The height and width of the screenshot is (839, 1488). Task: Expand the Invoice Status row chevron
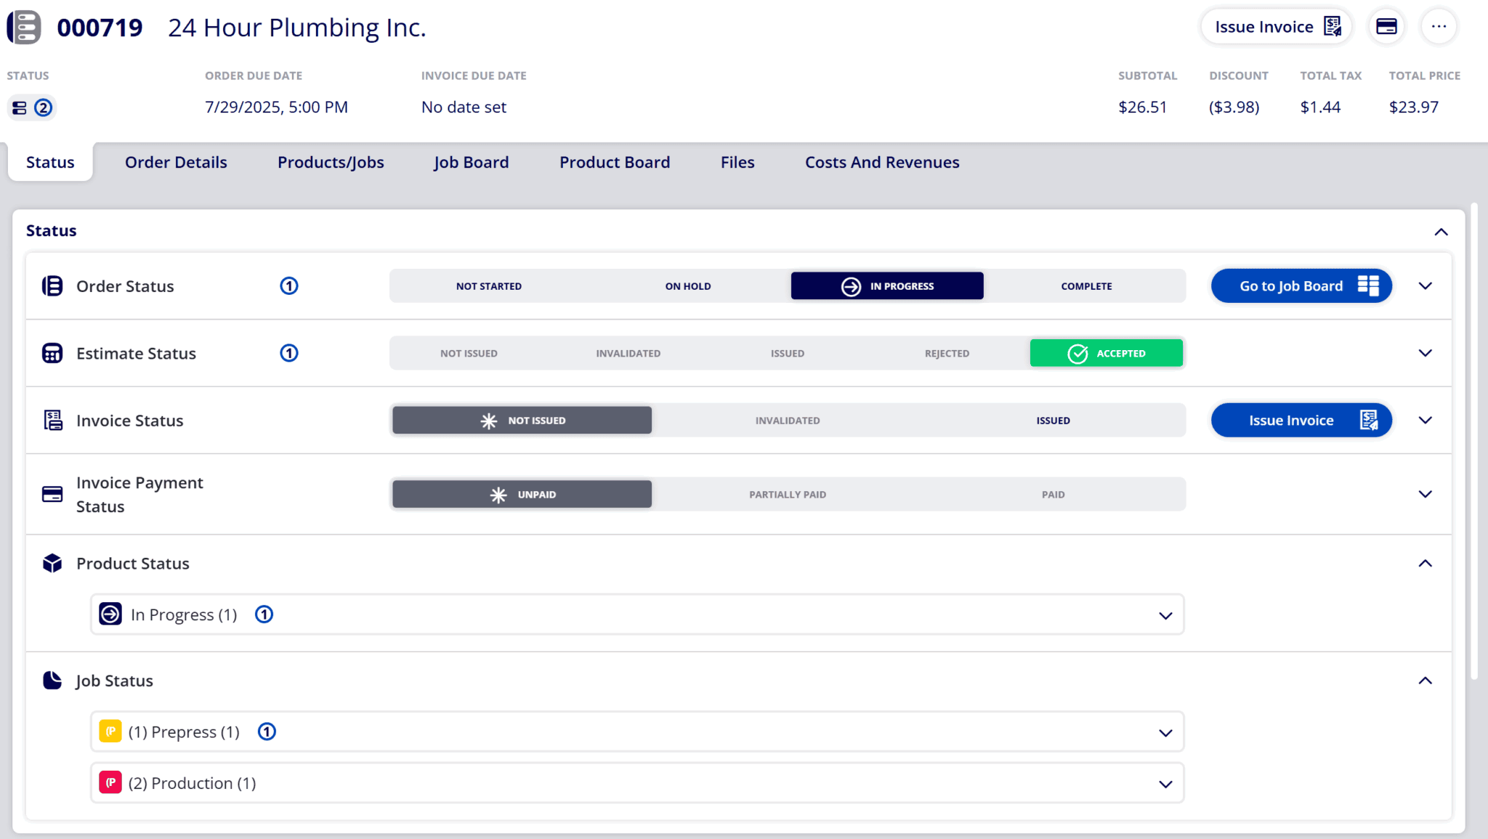1426,420
